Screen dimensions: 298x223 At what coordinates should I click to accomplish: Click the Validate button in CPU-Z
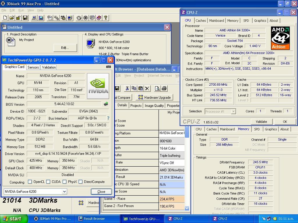coord(261,122)
